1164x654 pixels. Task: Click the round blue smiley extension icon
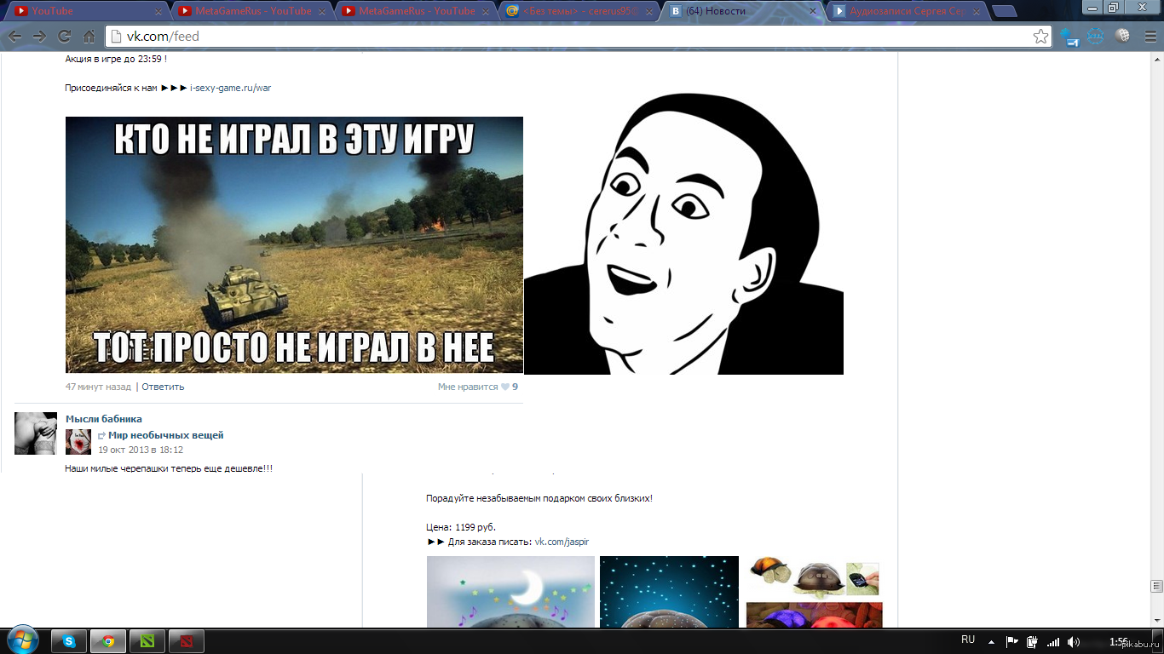[x=1096, y=37]
